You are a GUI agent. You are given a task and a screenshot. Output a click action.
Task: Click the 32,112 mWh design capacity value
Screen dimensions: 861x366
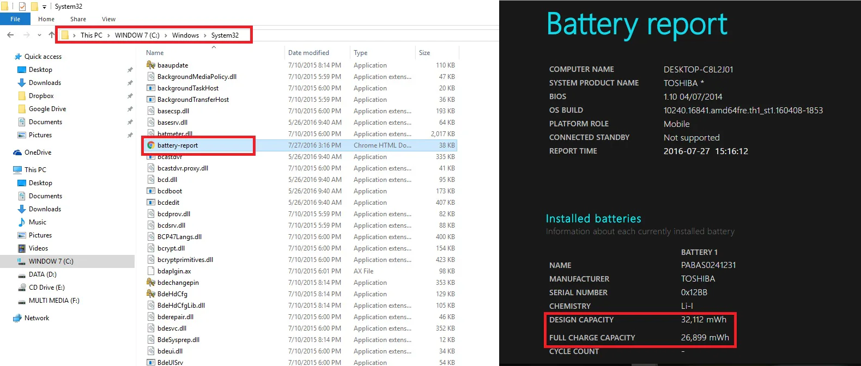[x=704, y=320]
